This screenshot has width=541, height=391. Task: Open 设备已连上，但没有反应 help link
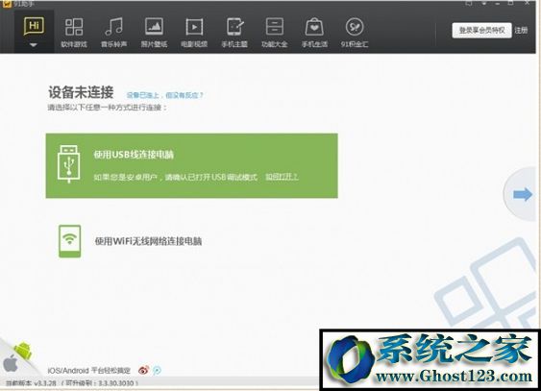click(165, 95)
